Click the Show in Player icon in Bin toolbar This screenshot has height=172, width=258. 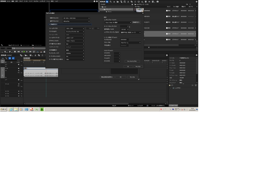click(x=139, y=2)
